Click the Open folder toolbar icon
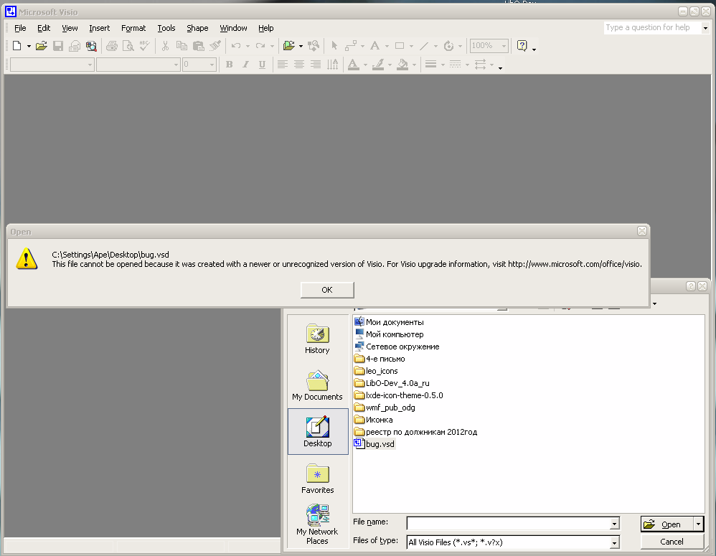The image size is (716, 556). [x=41, y=46]
